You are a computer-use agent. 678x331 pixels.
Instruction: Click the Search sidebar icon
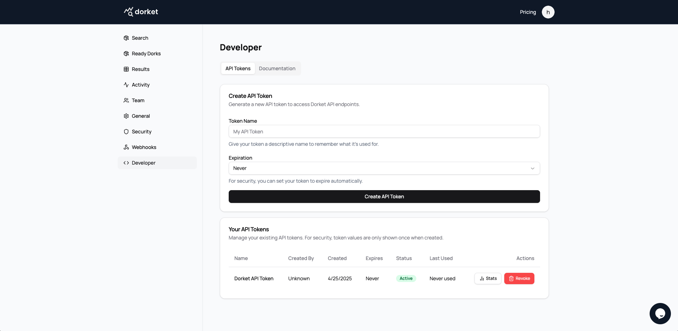pos(126,38)
